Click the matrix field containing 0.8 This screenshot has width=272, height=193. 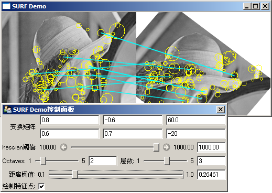(x=70, y=120)
